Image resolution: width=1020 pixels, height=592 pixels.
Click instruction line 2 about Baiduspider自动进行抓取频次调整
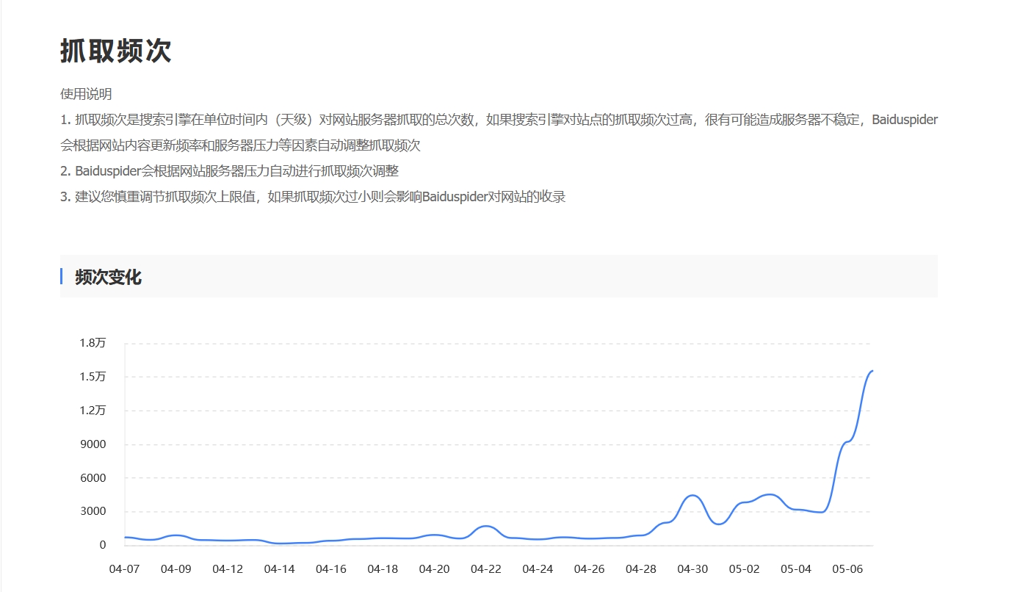229,171
